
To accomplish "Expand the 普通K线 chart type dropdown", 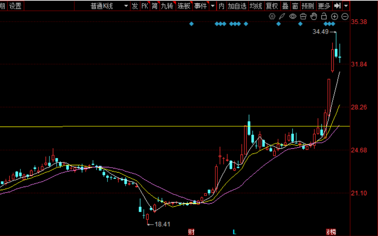I will click(x=126, y=6).
